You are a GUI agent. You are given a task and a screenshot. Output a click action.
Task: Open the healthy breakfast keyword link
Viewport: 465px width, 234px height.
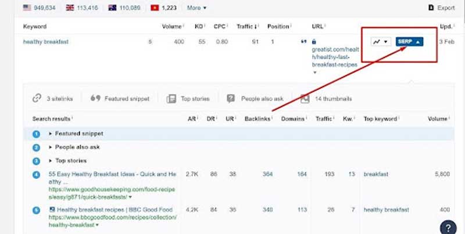click(x=47, y=42)
